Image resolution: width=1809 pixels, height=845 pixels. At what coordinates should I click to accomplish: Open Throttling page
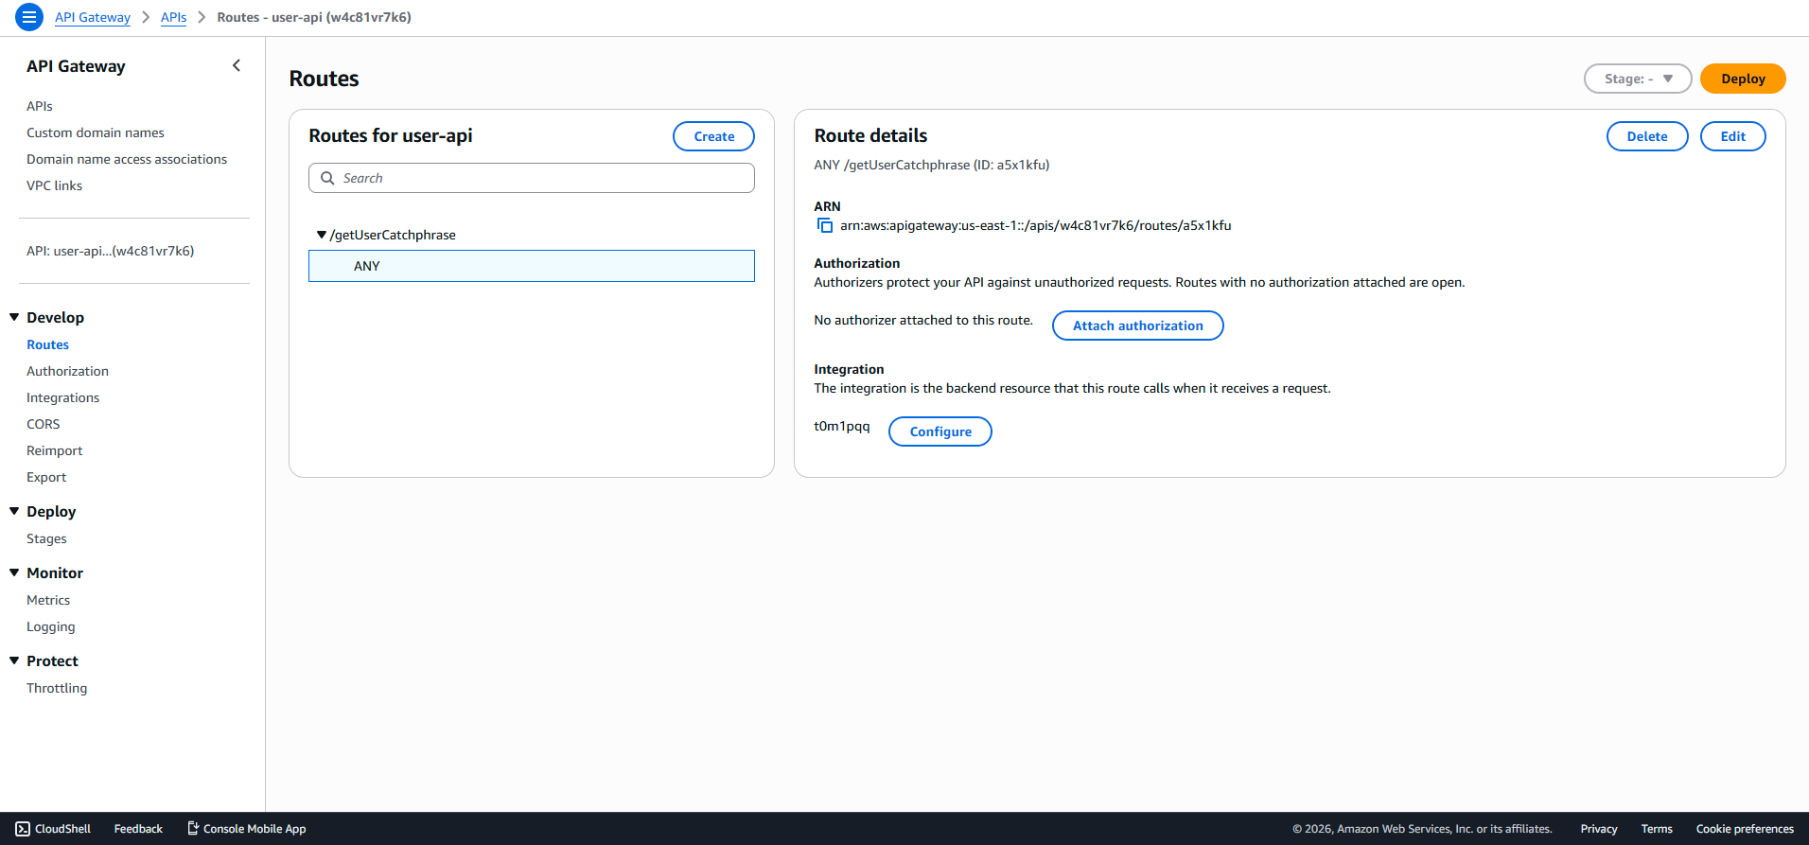[57, 688]
